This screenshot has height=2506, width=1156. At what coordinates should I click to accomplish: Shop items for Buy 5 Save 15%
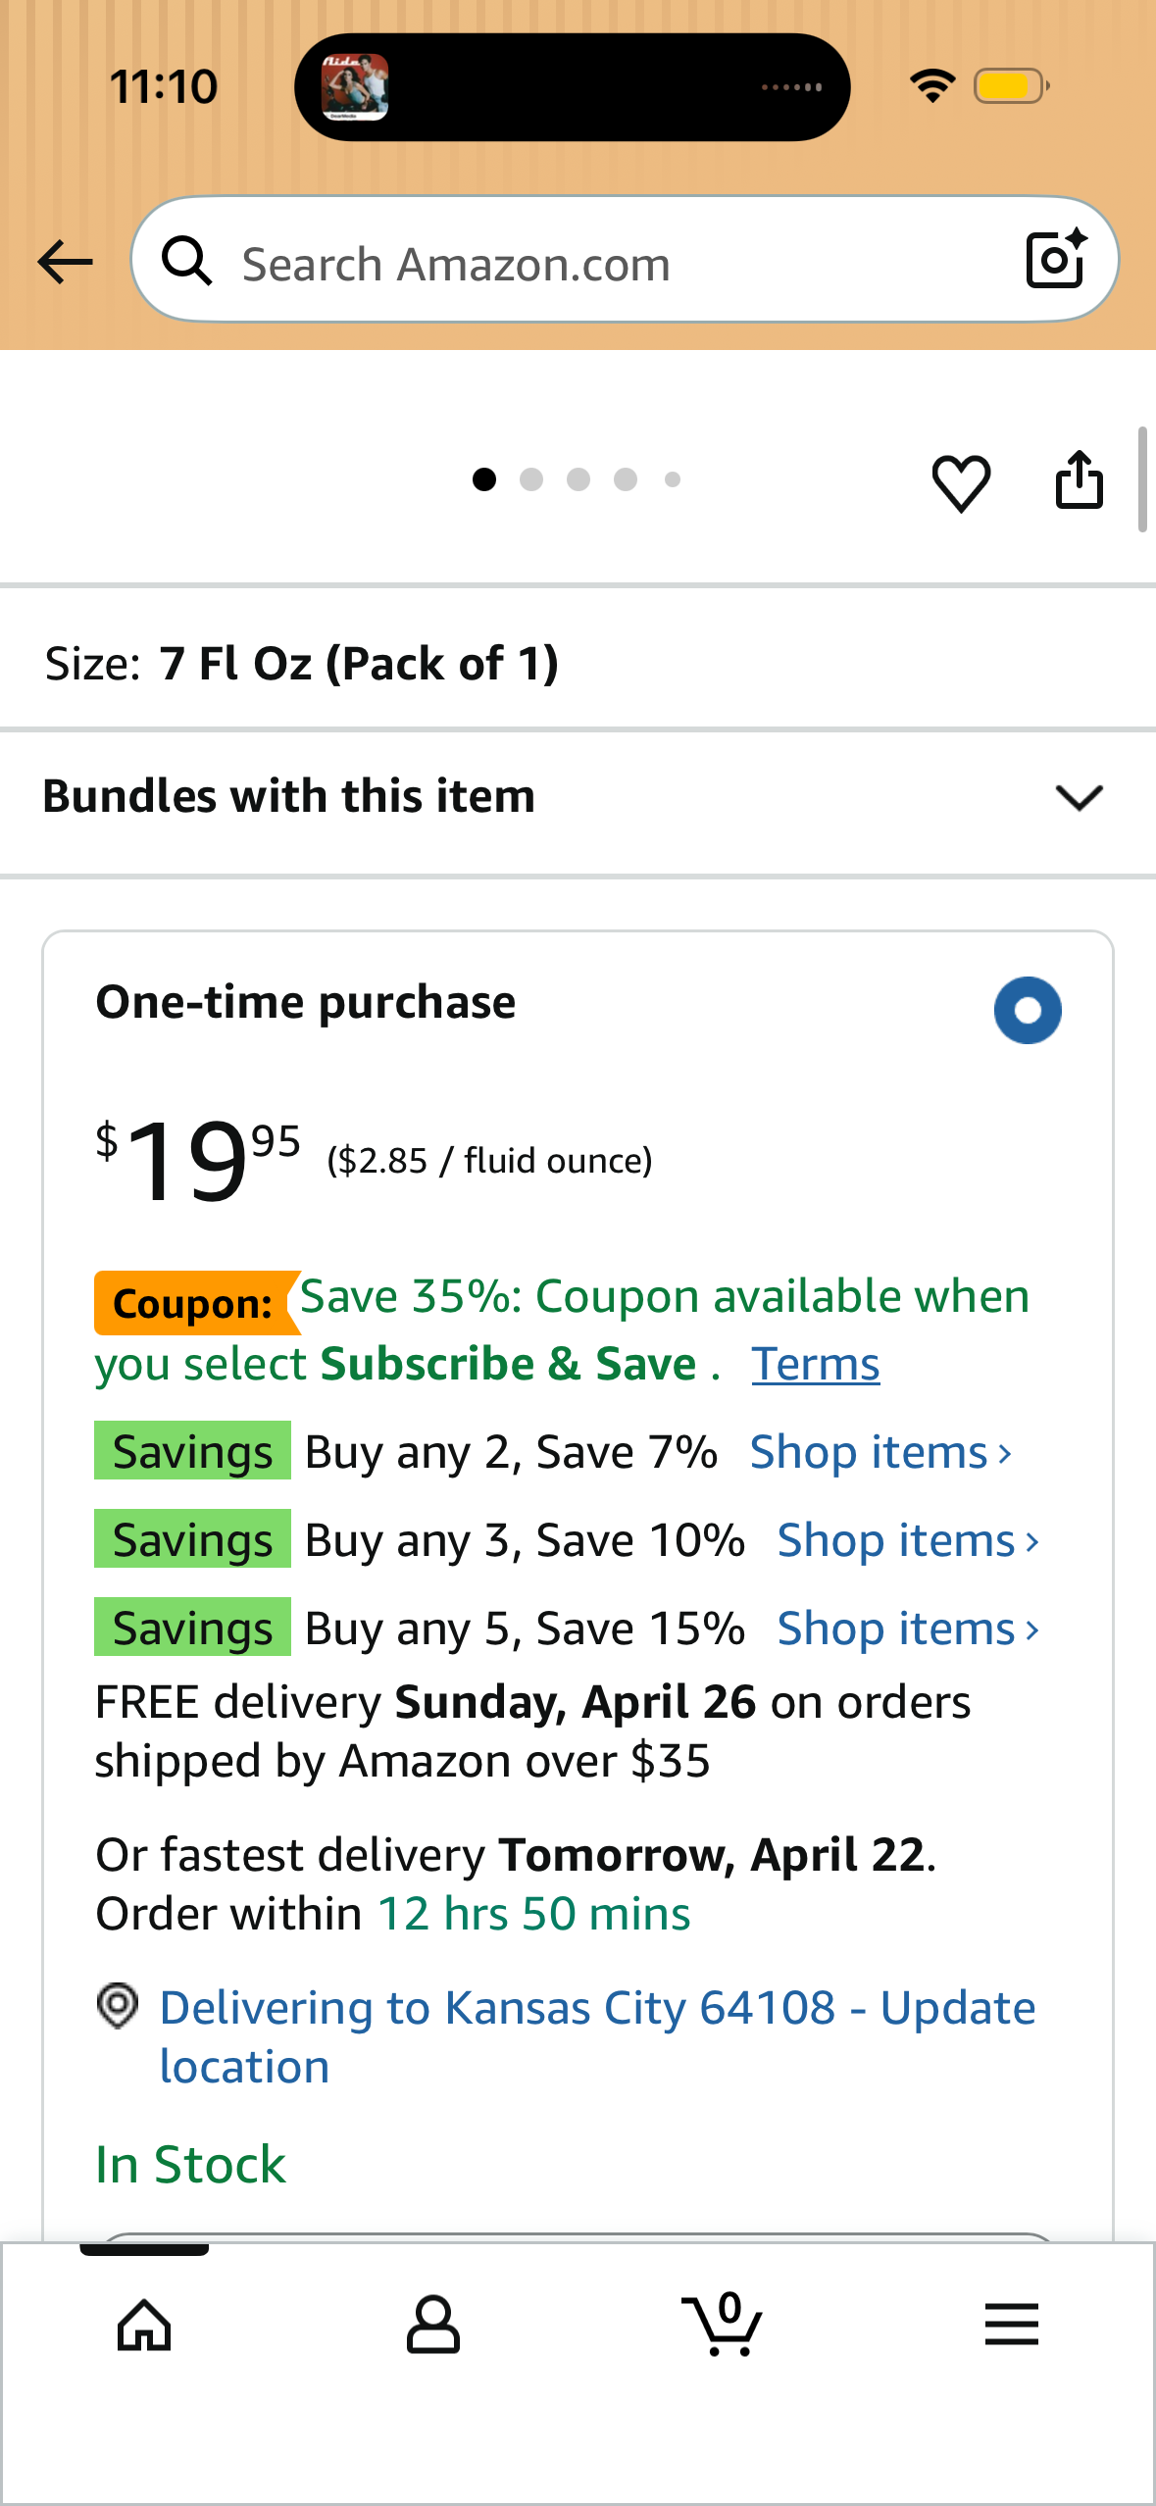(908, 1629)
